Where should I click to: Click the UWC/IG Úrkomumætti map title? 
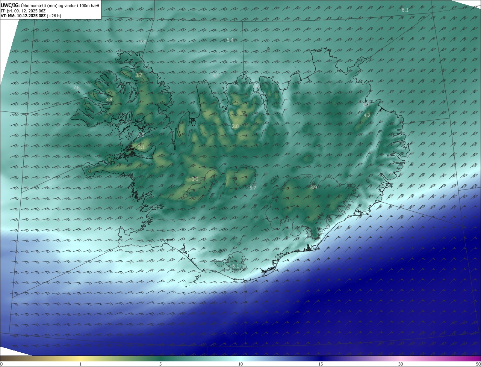[x=50, y=5]
